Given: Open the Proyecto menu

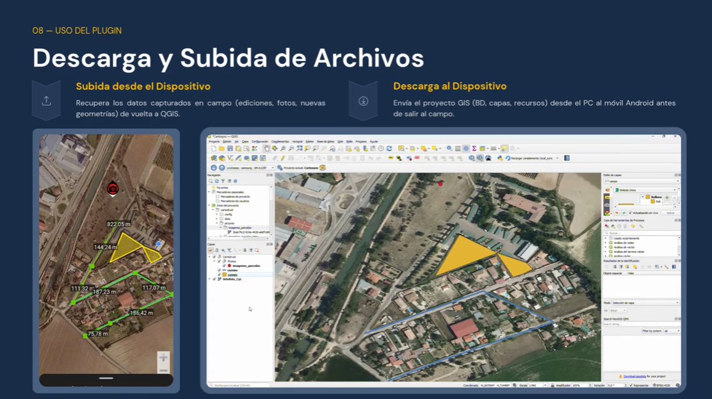Looking at the screenshot, I should (x=214, y=142).
